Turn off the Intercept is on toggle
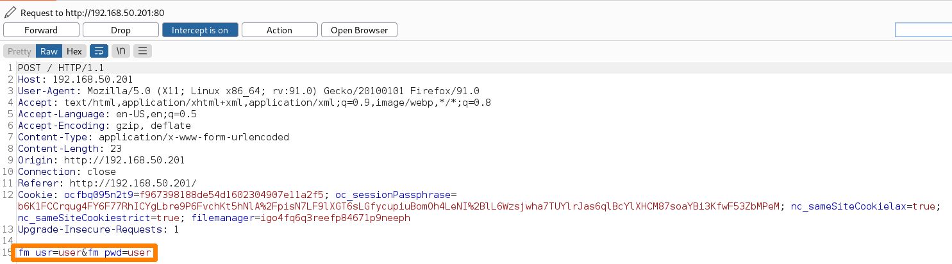This screenshot has width=952, height=264. [x=200, y=30]
